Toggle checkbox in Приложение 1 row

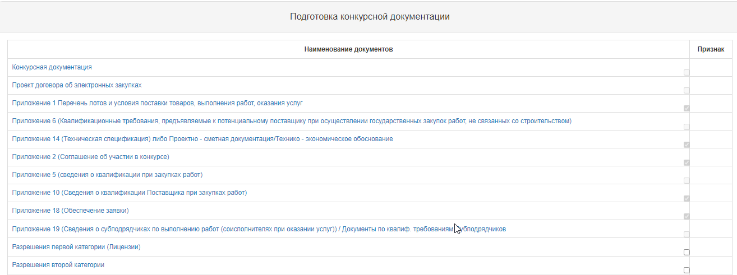pos(687,108)
